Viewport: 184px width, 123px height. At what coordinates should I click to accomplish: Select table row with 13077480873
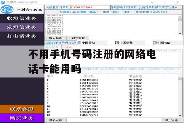click(112, 97)
